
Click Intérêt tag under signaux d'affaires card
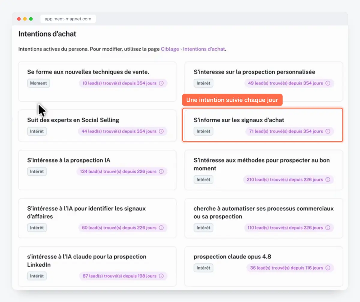tap(37, 228)
